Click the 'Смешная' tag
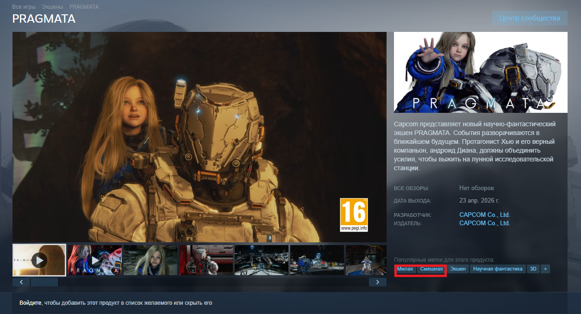581x314 pixels. pyautogui.click(x=431, y=269)
